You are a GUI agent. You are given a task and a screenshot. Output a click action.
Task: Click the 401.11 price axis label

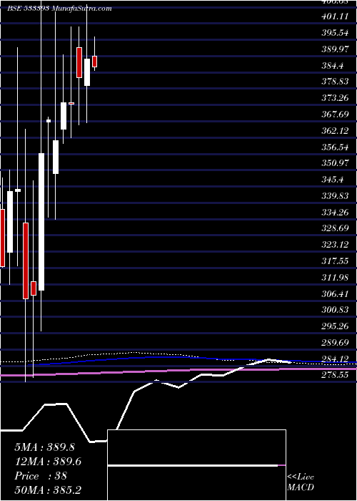coord(335,17)
